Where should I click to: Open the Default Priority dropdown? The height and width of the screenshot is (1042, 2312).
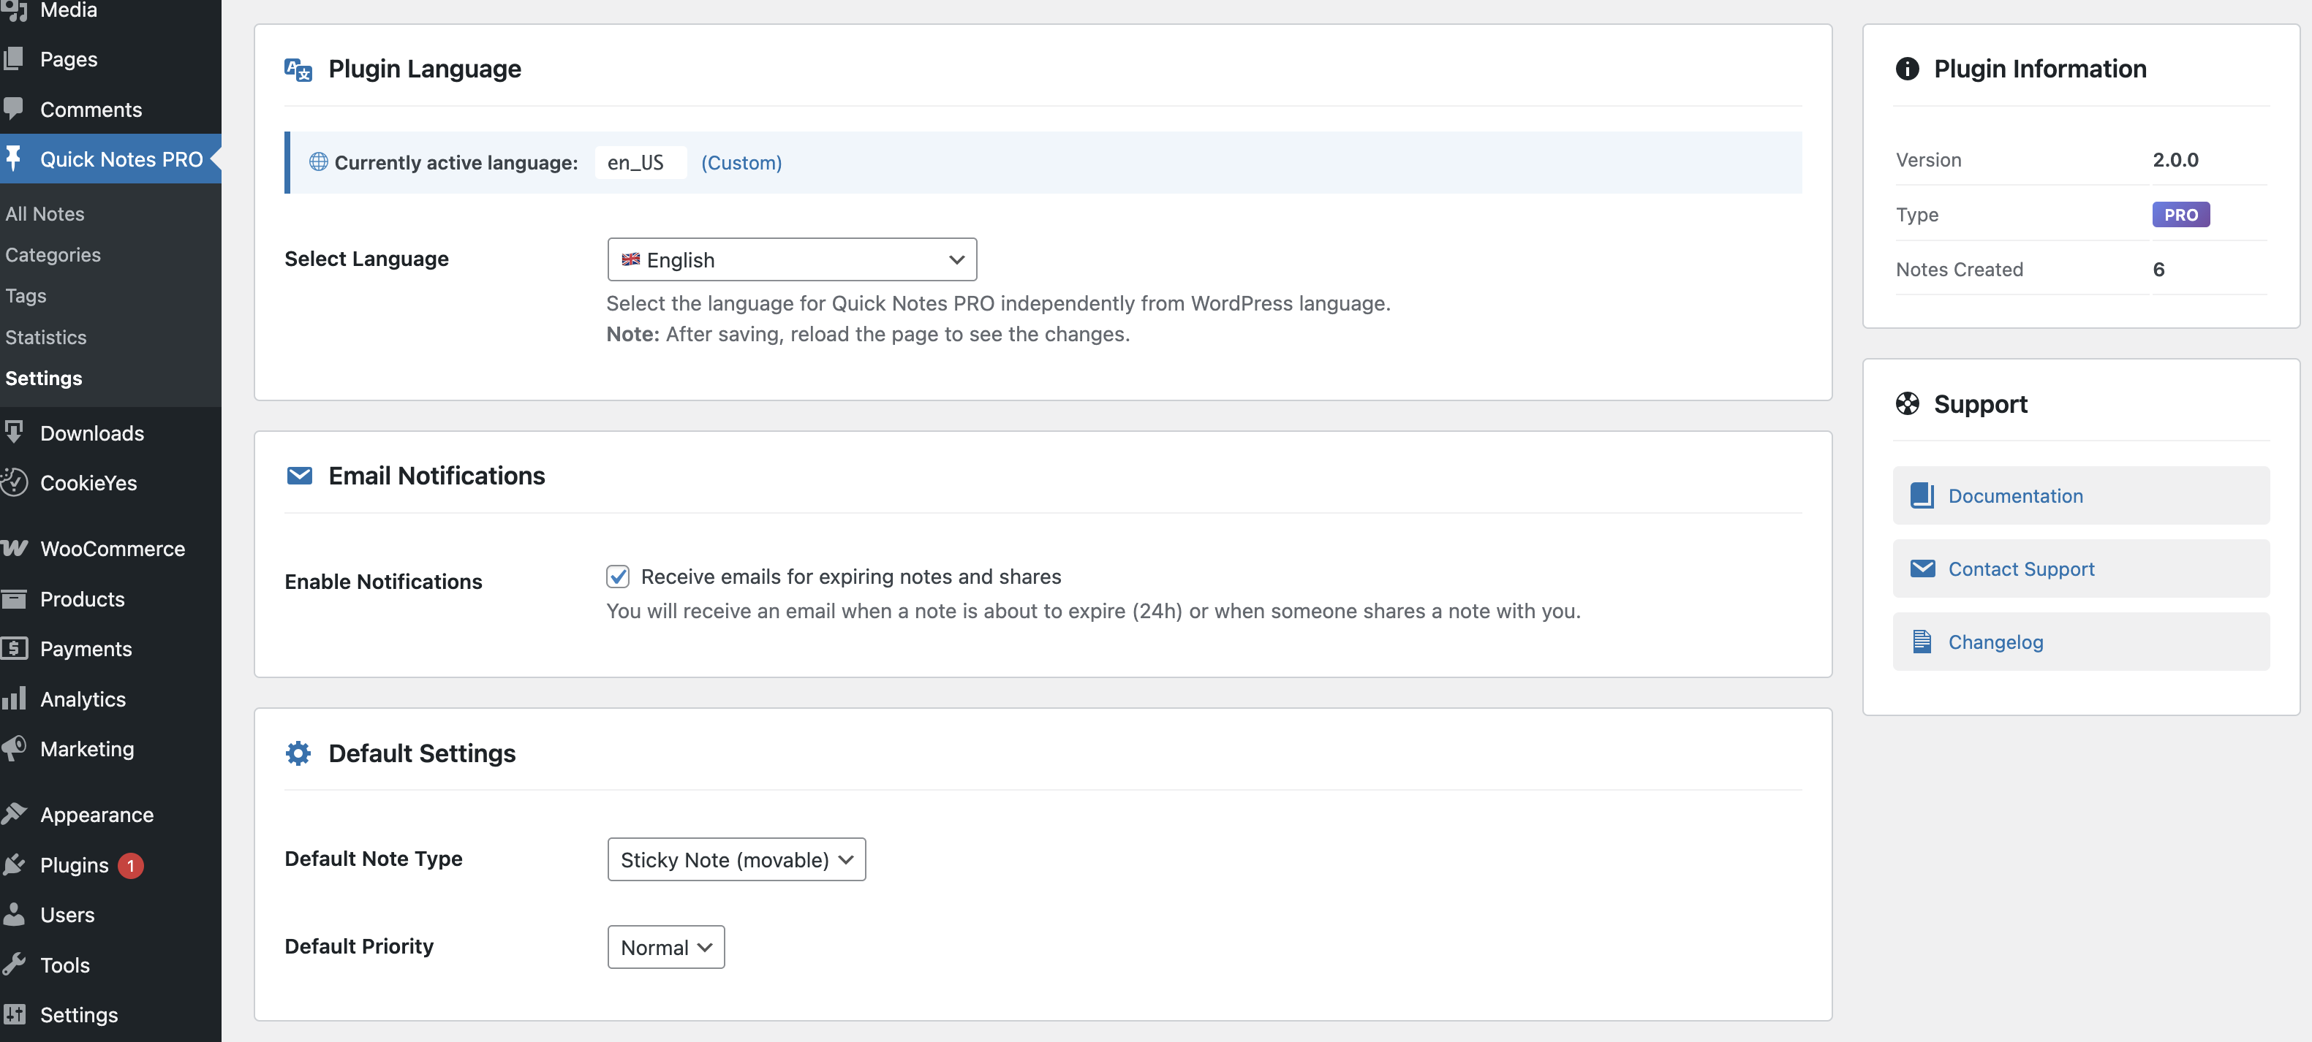pyautogui.click(x=666, y=947)
